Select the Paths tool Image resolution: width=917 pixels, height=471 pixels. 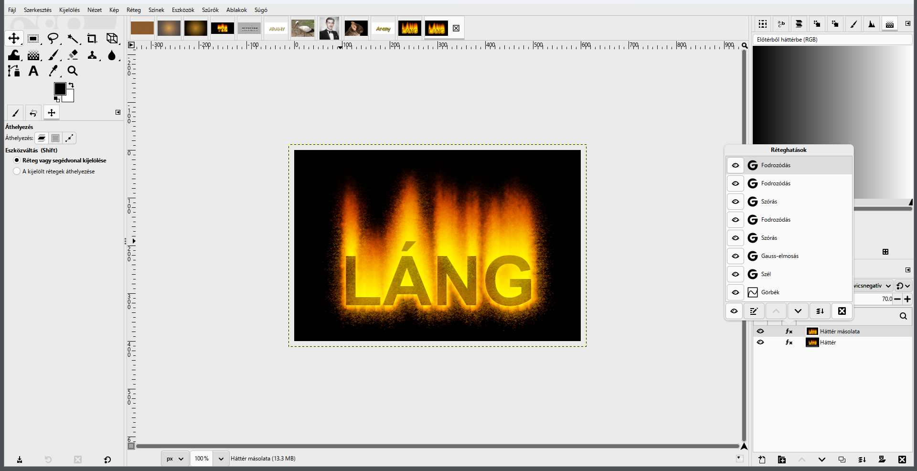pos(14,71)
